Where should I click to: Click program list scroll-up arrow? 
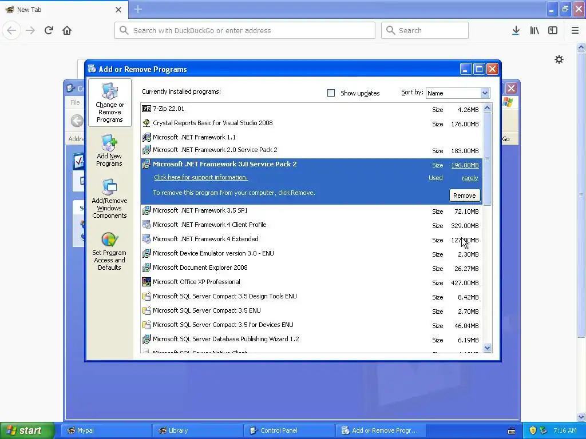(487, 108)
